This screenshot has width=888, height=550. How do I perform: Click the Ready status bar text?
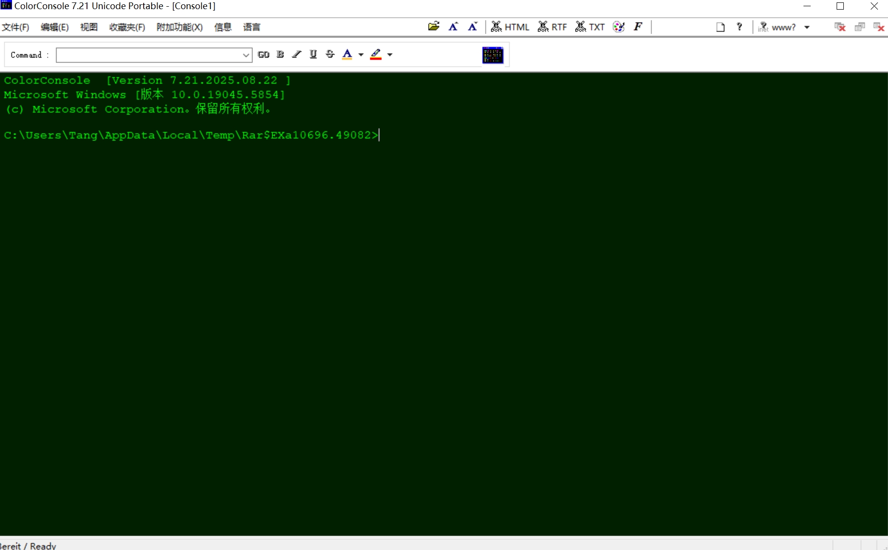click(x=28, y=546)
